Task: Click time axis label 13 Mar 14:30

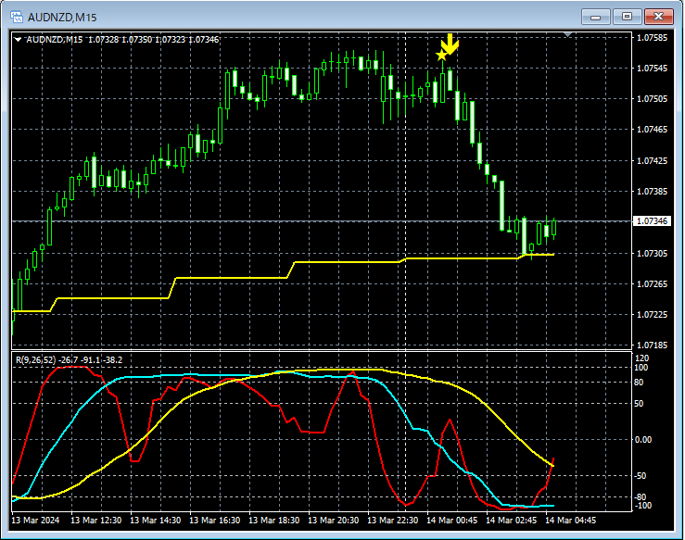Action: [x=156, y=521]
